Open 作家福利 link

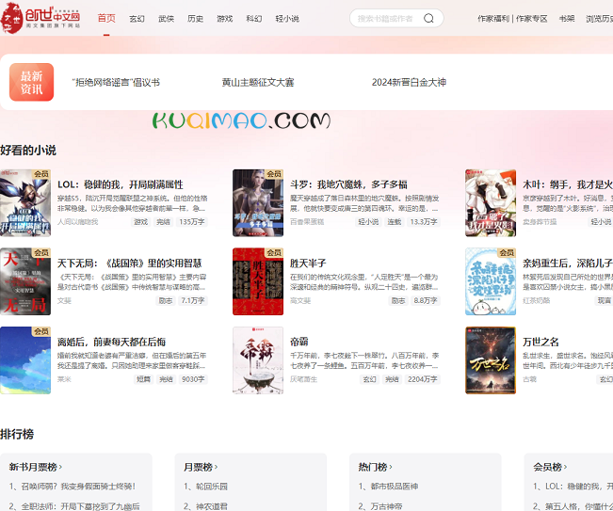493,19
